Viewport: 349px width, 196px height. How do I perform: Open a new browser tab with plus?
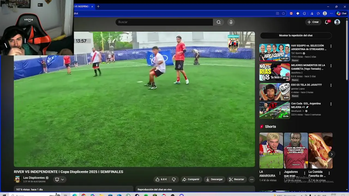98,7
